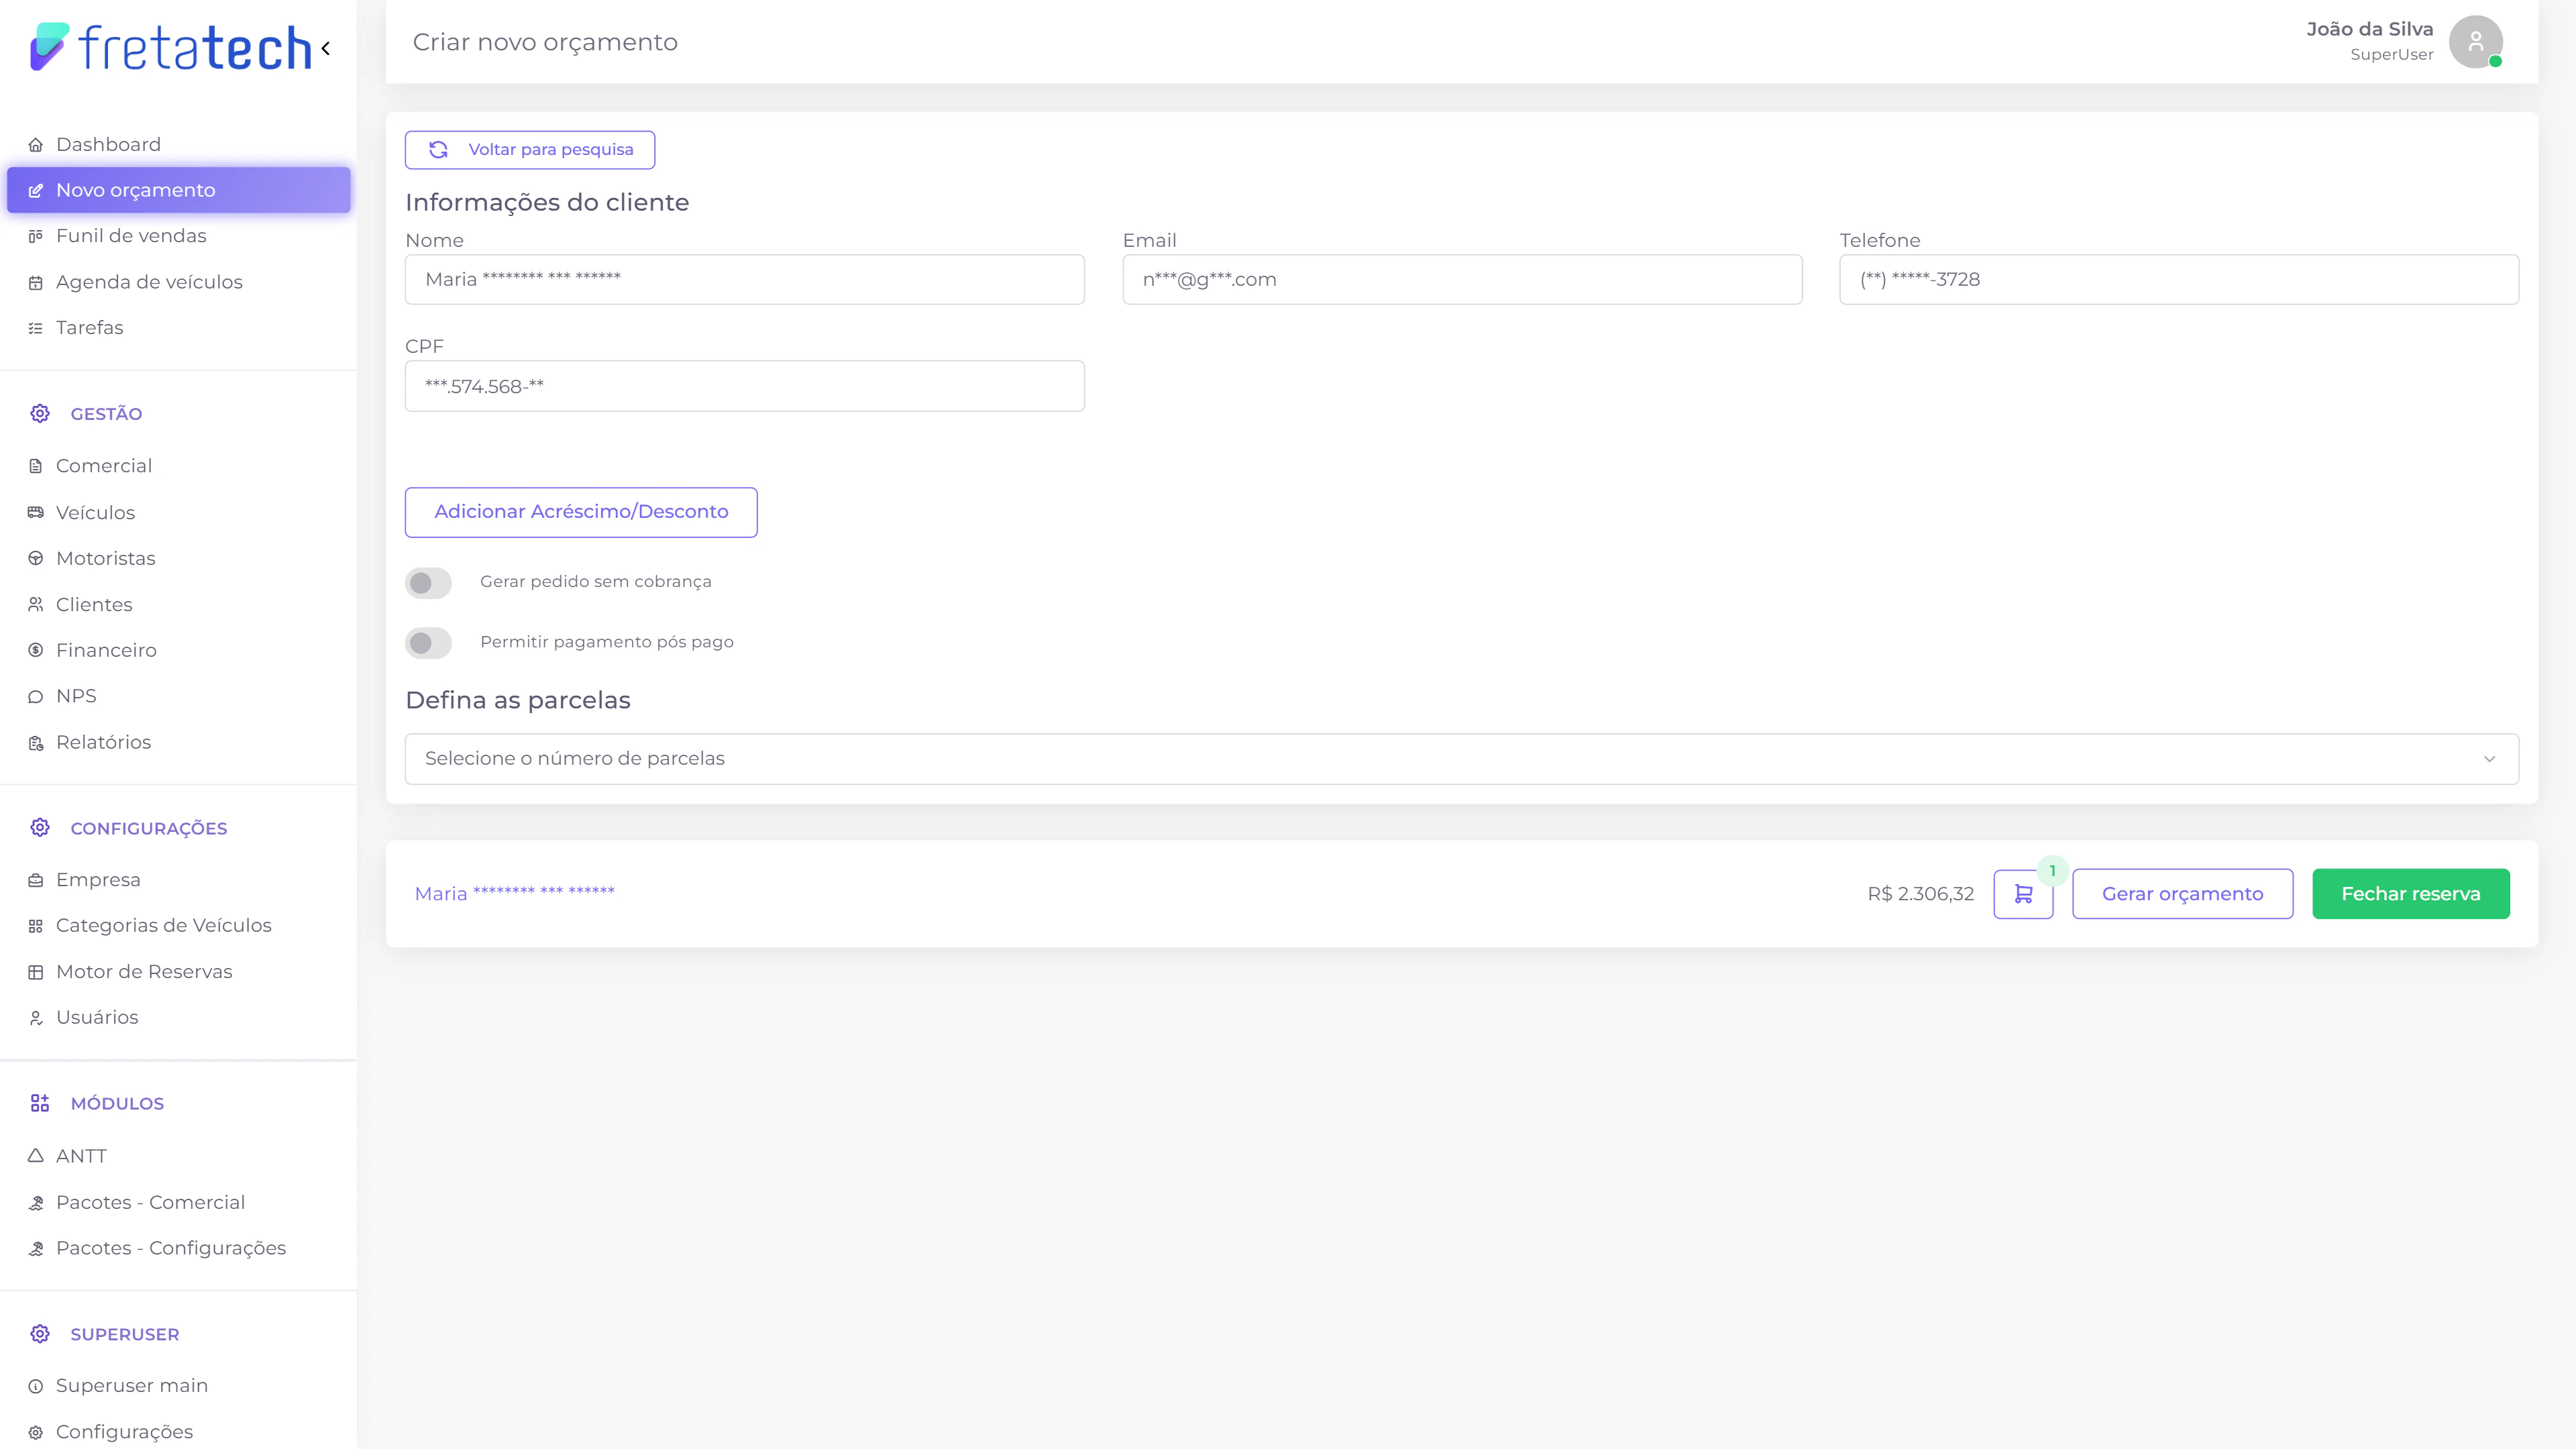Image resolution: width=2576 pixels, height=1449 pixels.
Task: Click Fechar reserva button
Action: pos(2410,894)
